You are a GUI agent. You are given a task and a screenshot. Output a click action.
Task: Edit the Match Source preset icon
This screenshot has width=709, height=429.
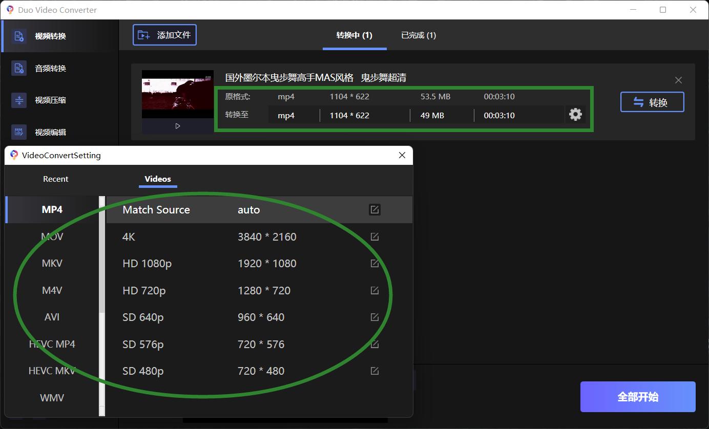pos(374,209)
